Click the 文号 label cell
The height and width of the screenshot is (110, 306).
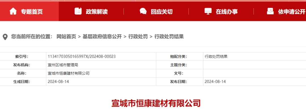[x=180, y=74]
